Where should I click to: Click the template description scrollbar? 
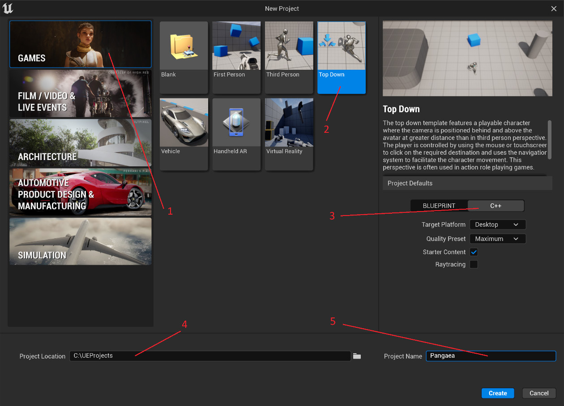(x=550, y=139)
